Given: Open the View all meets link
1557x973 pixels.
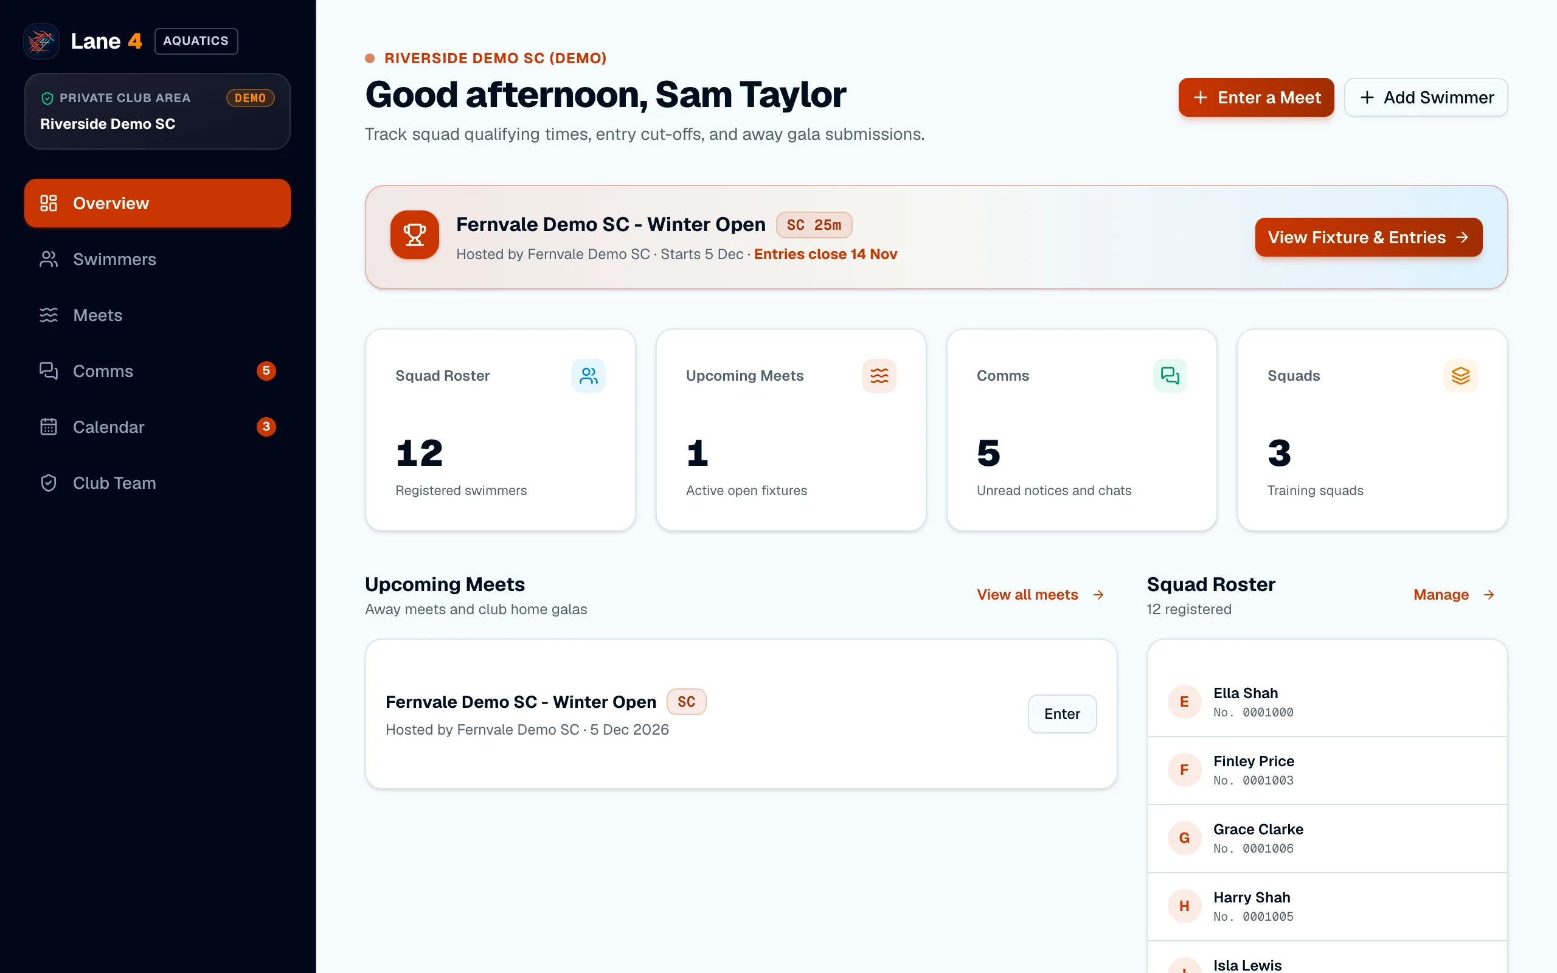Looking at the screenshot, I should click(1041, 595).
